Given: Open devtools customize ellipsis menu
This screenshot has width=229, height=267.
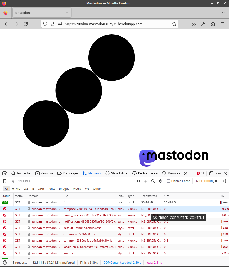Looking at the screenshot, I should coord(218,173).
